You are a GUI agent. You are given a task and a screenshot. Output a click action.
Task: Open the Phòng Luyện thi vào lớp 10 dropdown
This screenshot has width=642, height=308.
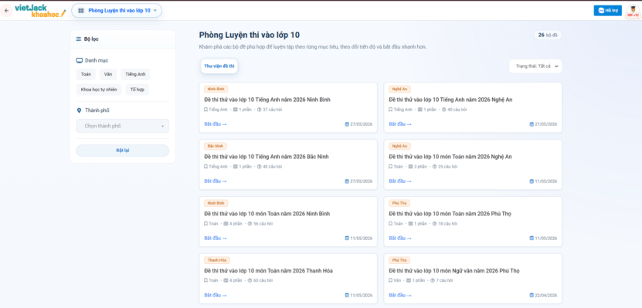coord(117,11)
